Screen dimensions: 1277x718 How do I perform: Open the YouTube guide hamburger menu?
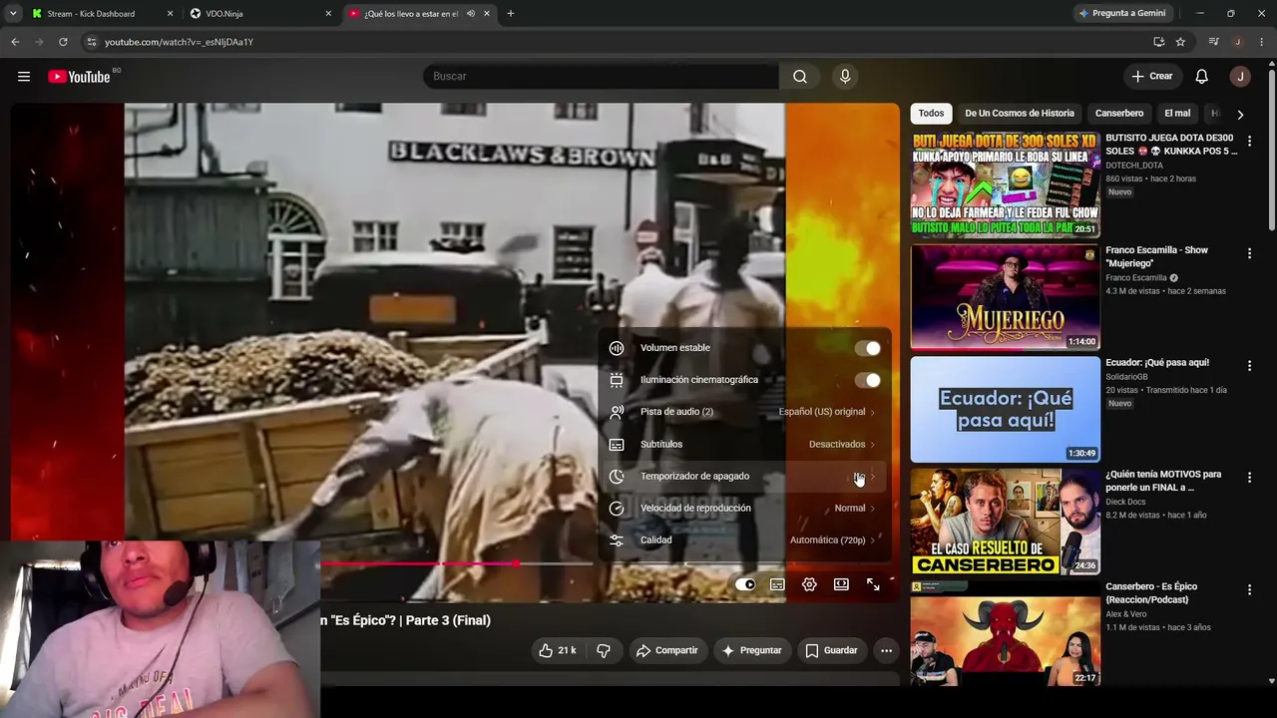(x=24, y=77)
